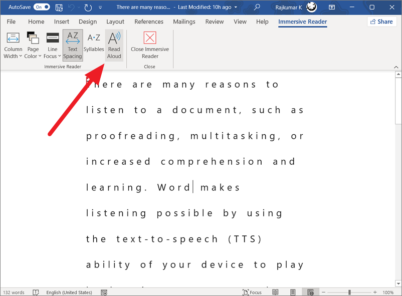Screen dimensions: 402x296
Task: Click the 132 words count in status bar
Action: click(14, 292)
